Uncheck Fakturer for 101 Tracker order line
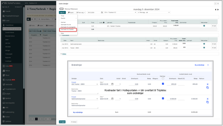The width and height of the screenshot is (223, 126). tap(163, 84)
